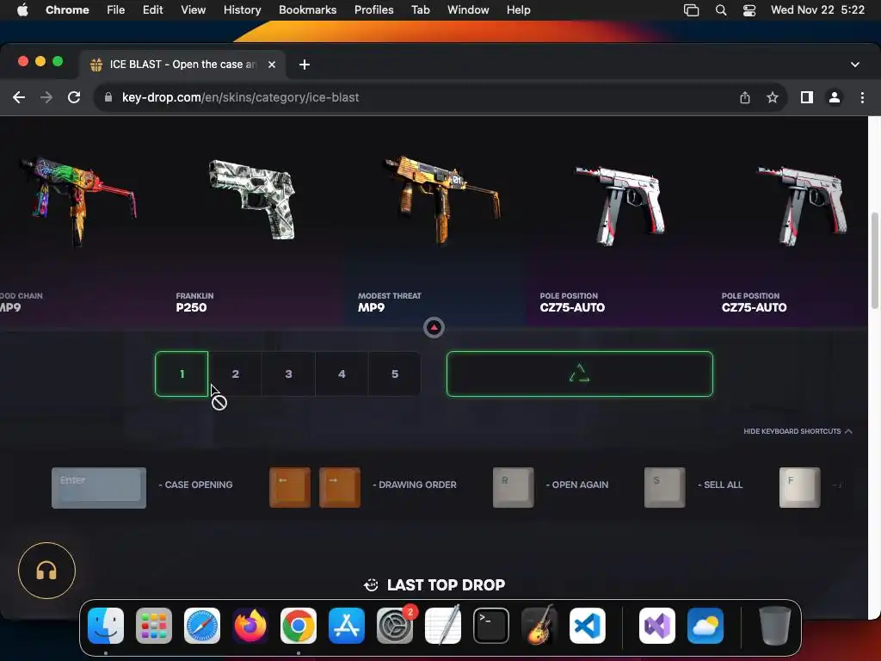Viewport: 881px width, 661px height.
Task: Go back to the previous page
Action: click(x=19, y=97)
